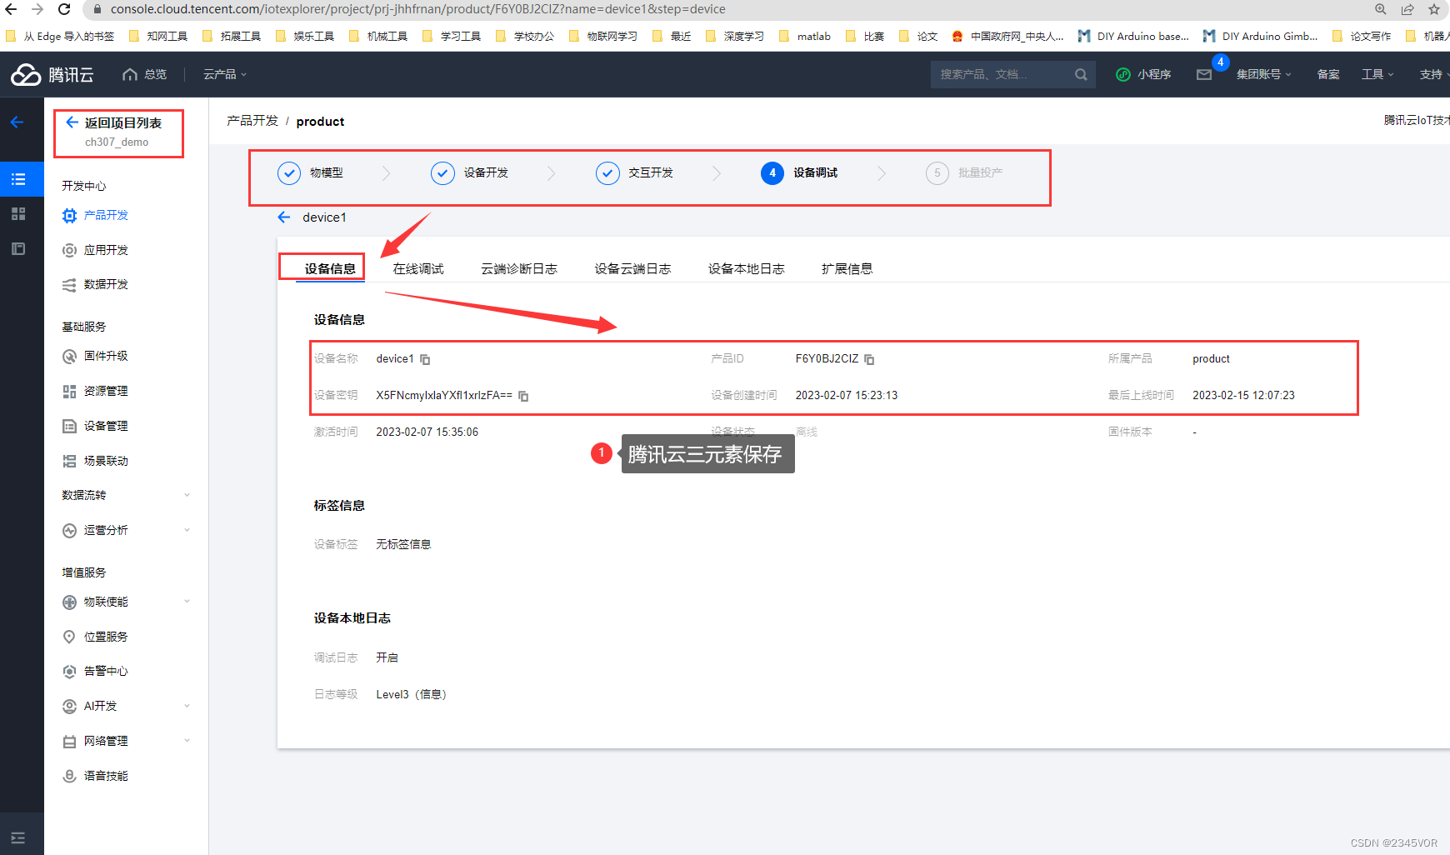The image size is (1450, 855).
Task: Go to the 物模型 step
Action: click(x=310, y=172)
